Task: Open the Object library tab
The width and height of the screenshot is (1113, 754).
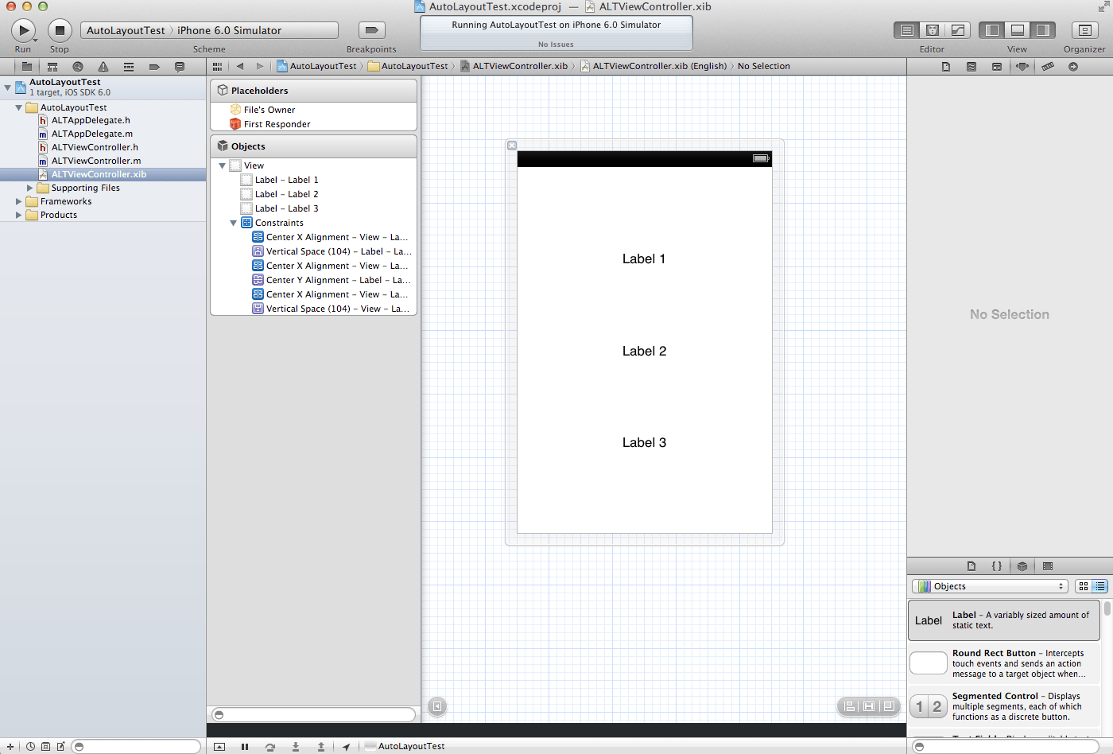Action: (x=1022, y=566)
